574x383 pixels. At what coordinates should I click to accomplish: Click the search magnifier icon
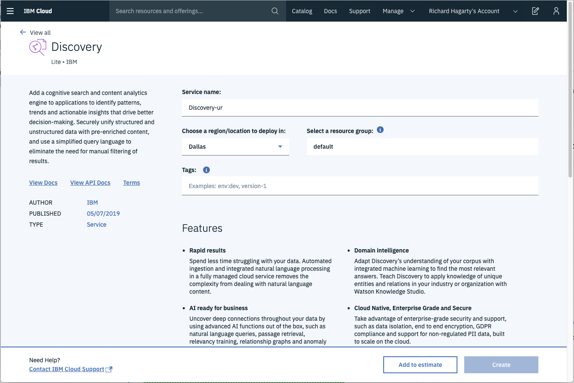pos(275,11)
